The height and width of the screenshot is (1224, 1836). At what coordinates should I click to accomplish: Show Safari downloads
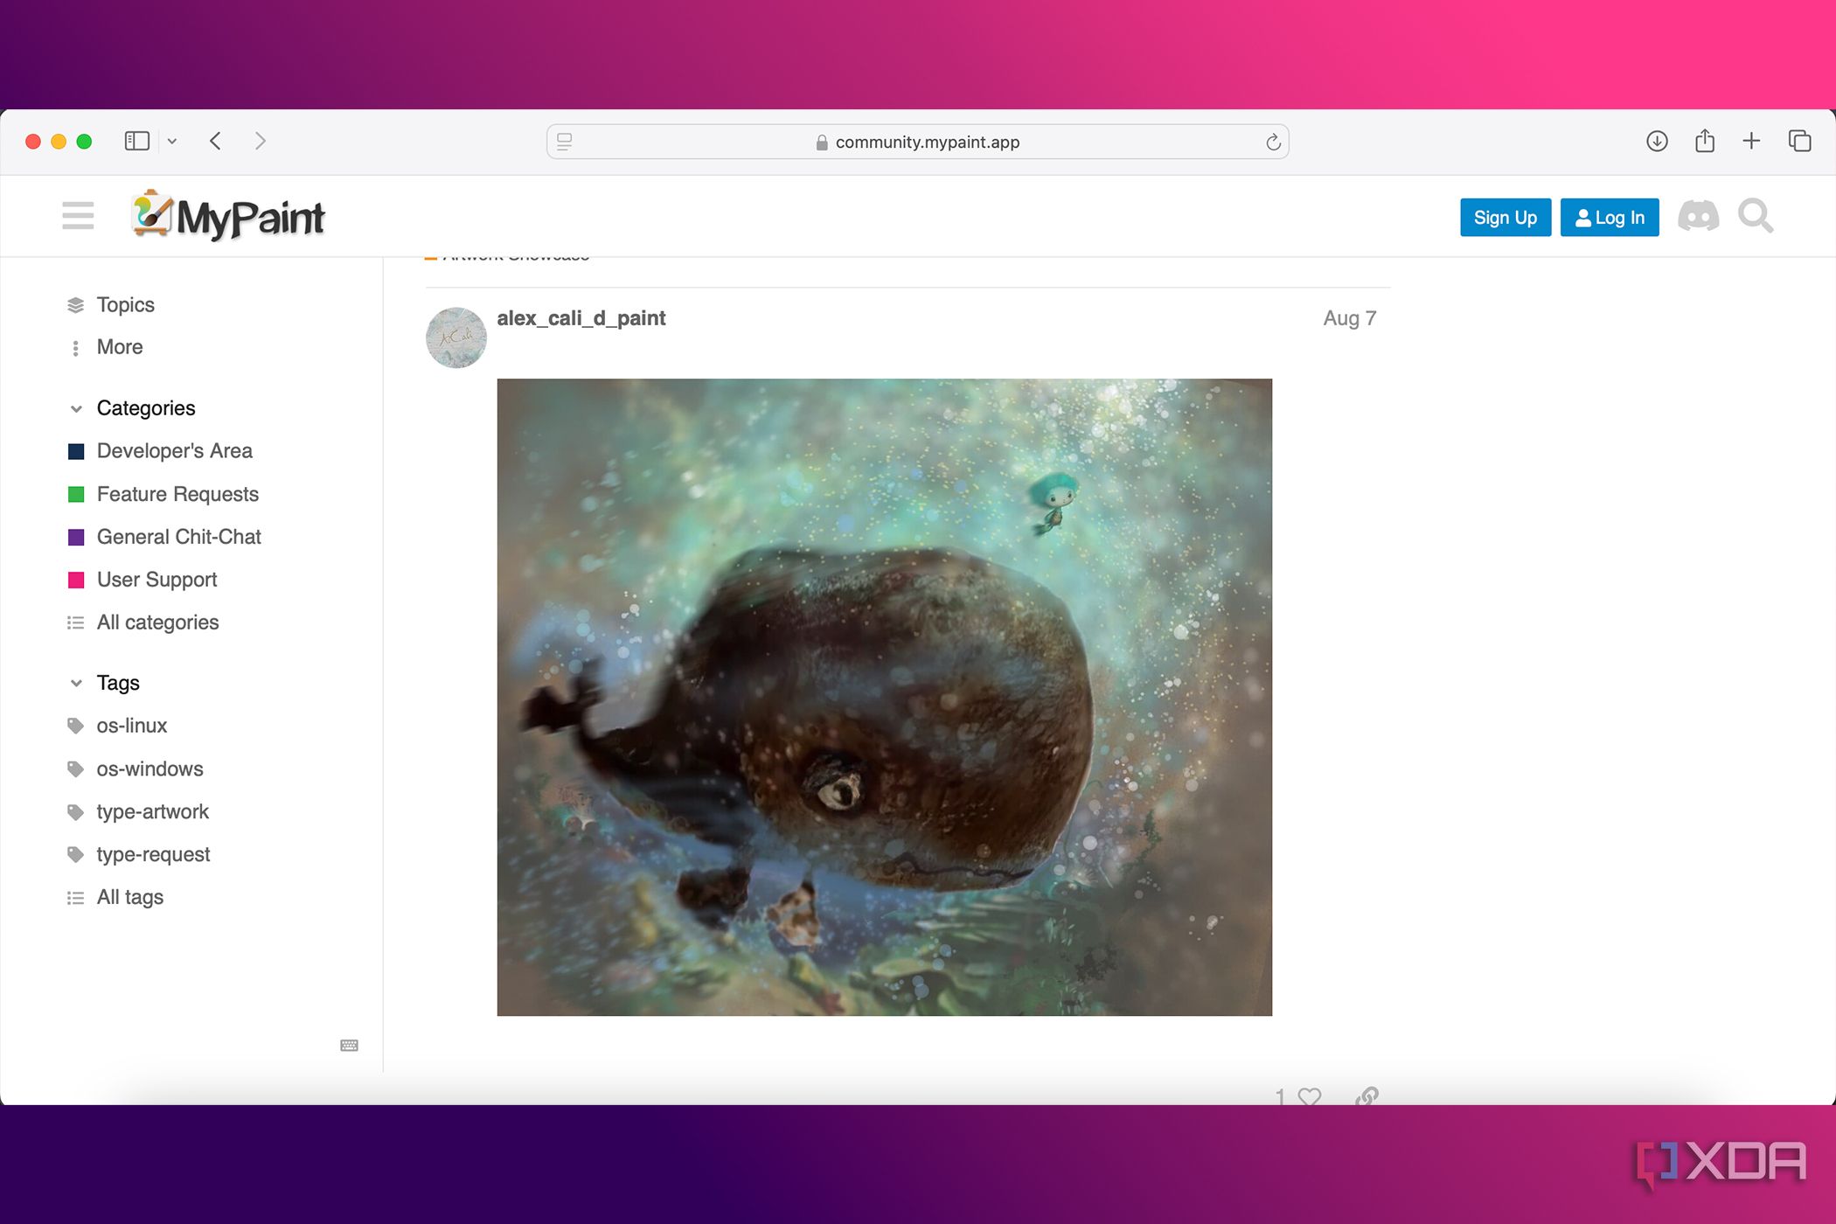[x=1657, y=141]
